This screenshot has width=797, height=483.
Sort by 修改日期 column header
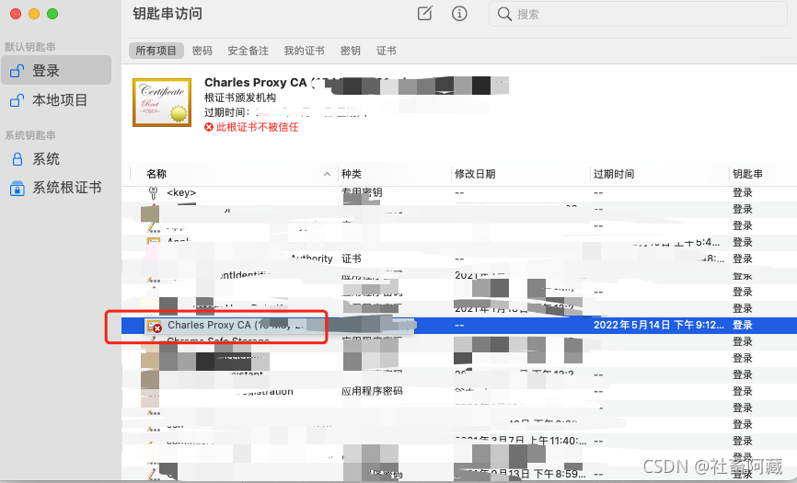click(x=475, y=174)
